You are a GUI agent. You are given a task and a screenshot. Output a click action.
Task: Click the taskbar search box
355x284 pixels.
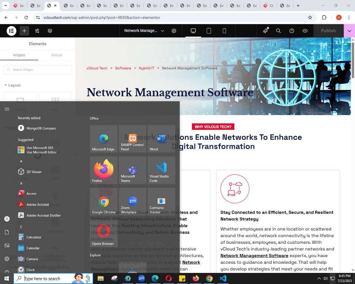(x=53, y=278)
